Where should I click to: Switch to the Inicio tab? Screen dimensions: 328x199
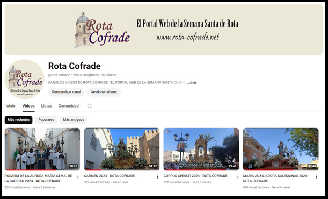[10, 106]
